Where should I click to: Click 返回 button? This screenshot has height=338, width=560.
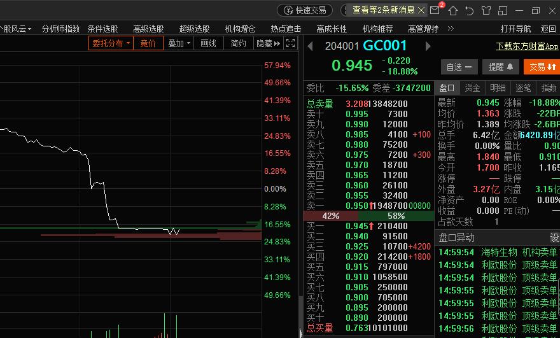(548, 29)
